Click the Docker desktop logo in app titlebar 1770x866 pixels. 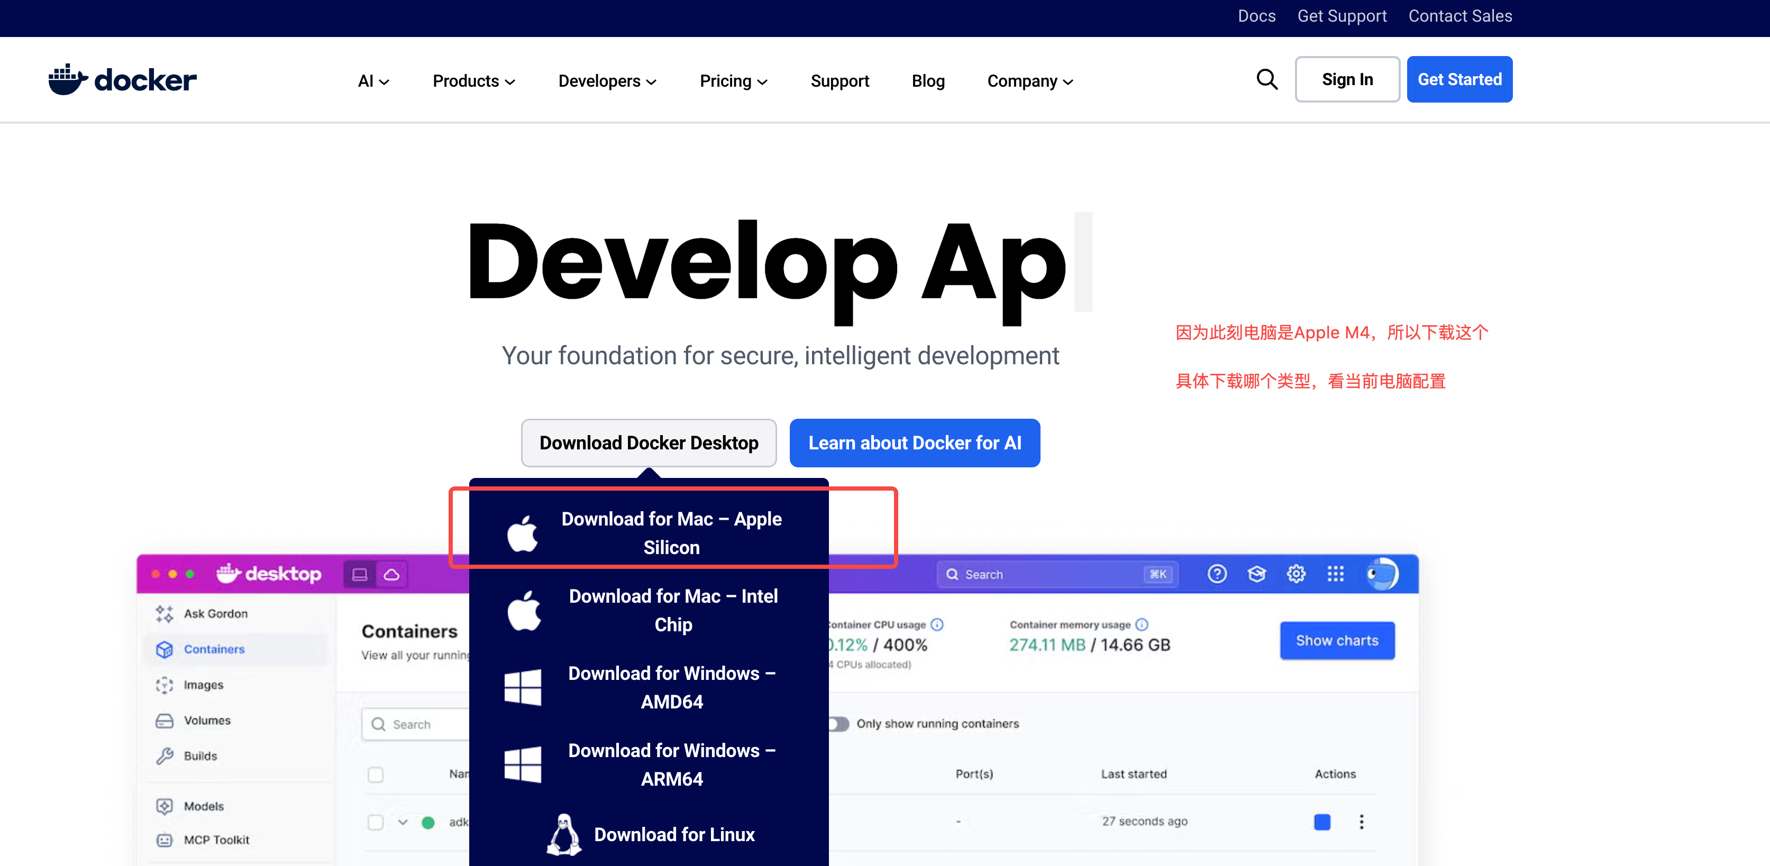[269, 574]
